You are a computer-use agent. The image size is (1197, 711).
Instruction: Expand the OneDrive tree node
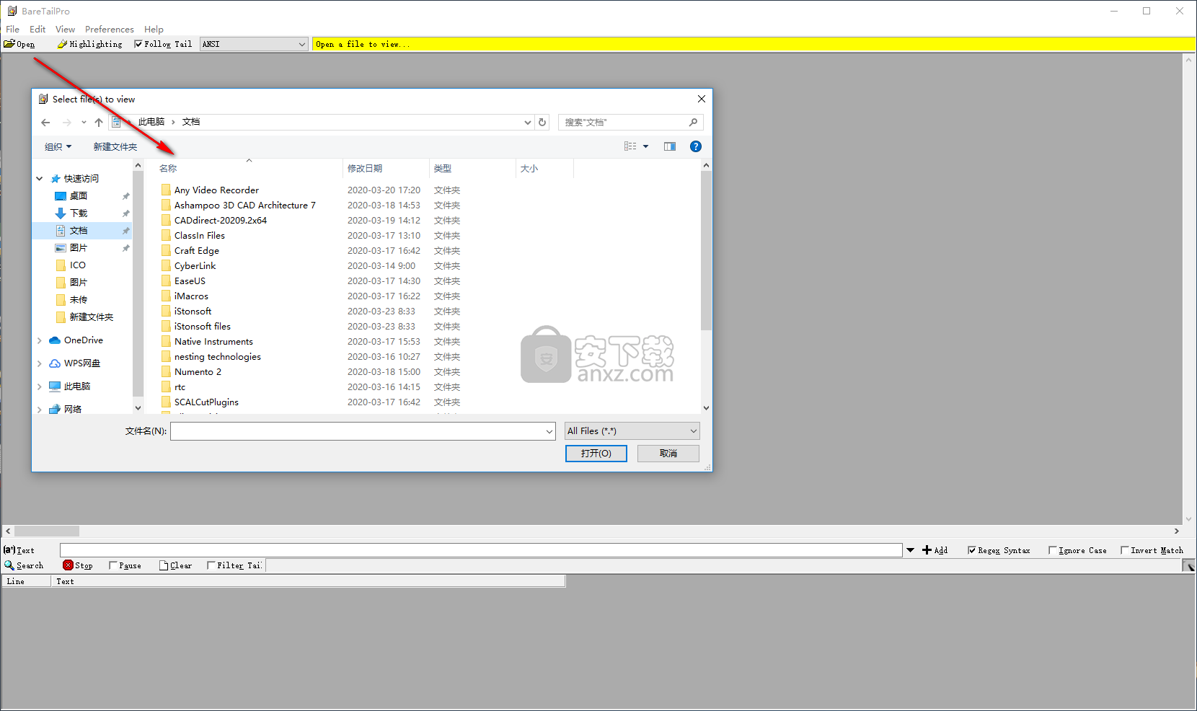coord(40,340)
